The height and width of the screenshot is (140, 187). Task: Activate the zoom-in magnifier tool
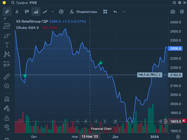(7, 86)
